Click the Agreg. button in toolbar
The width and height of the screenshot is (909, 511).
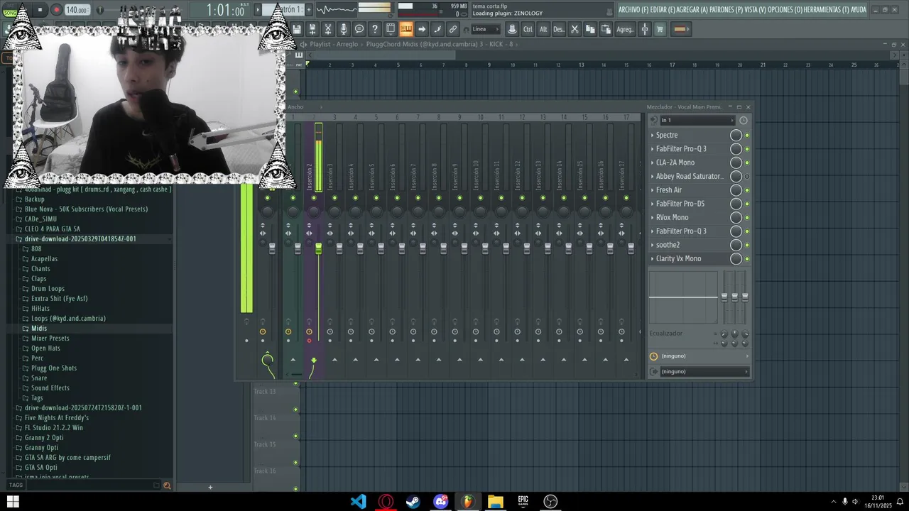click(625, 29)
